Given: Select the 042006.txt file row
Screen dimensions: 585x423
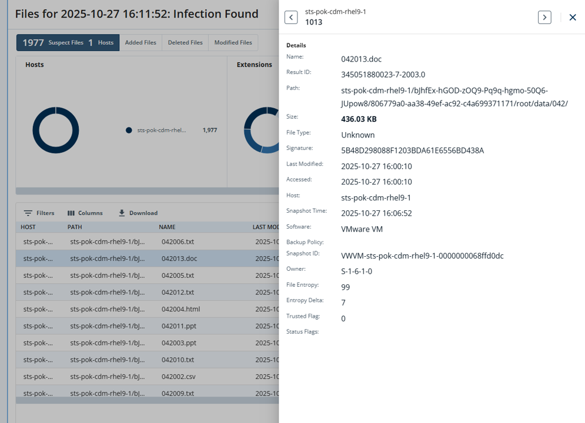Looking at the screenshot, I should [148, 241].
